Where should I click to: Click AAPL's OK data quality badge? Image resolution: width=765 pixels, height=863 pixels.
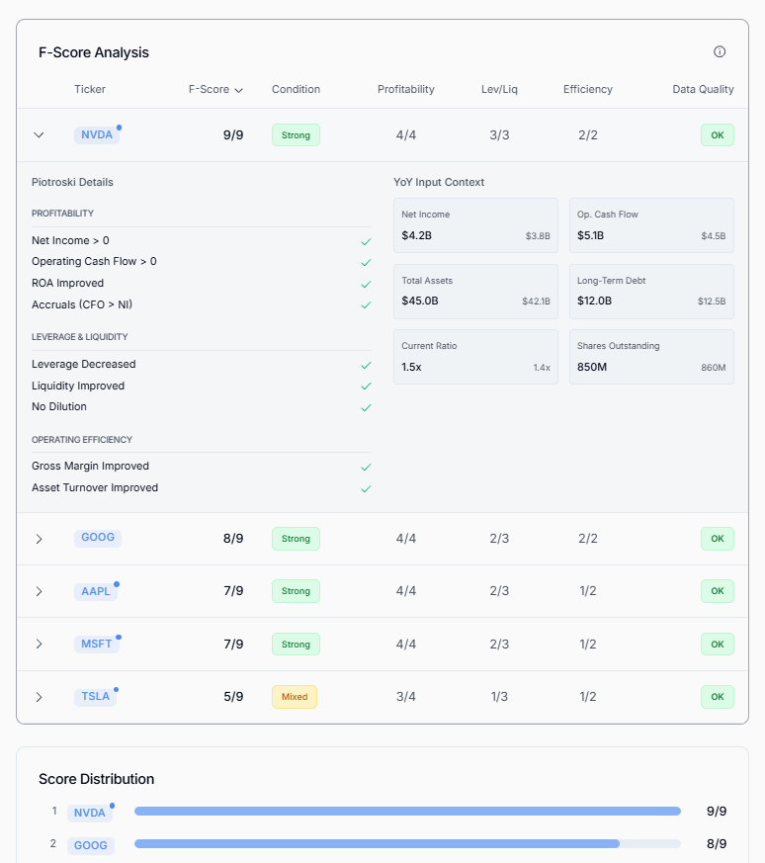click(718, 591)
